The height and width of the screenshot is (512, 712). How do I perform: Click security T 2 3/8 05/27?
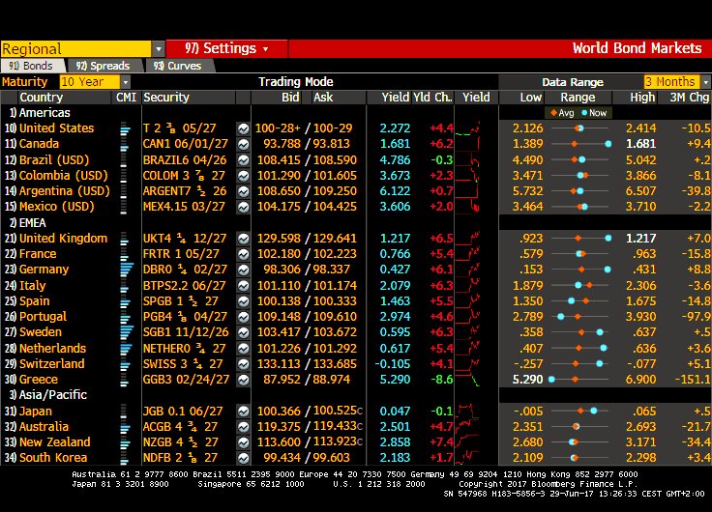pos(180,128)
